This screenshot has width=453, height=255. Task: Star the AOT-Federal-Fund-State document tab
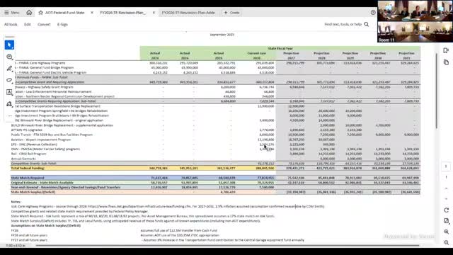[41, 13]
